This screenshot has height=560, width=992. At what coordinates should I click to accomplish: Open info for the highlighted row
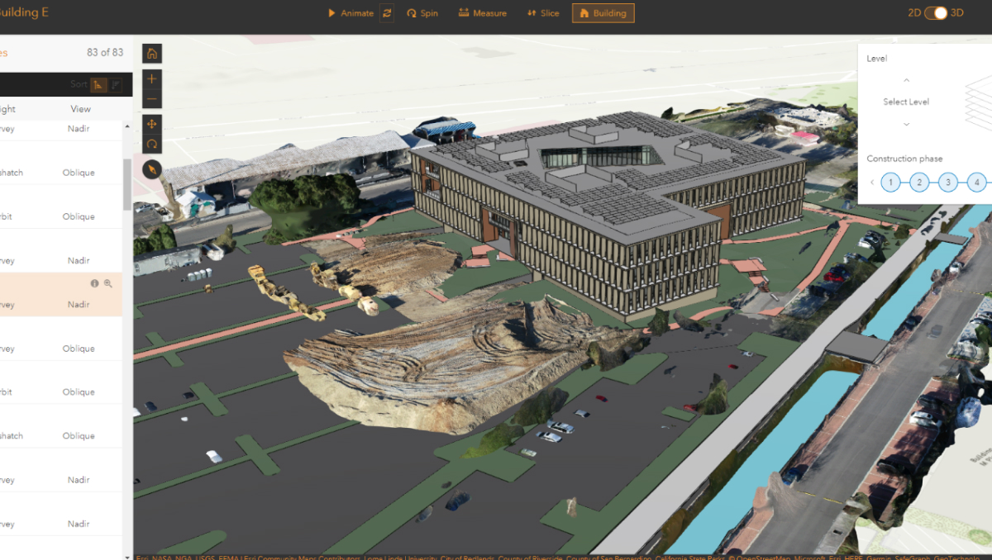[94, 283]
